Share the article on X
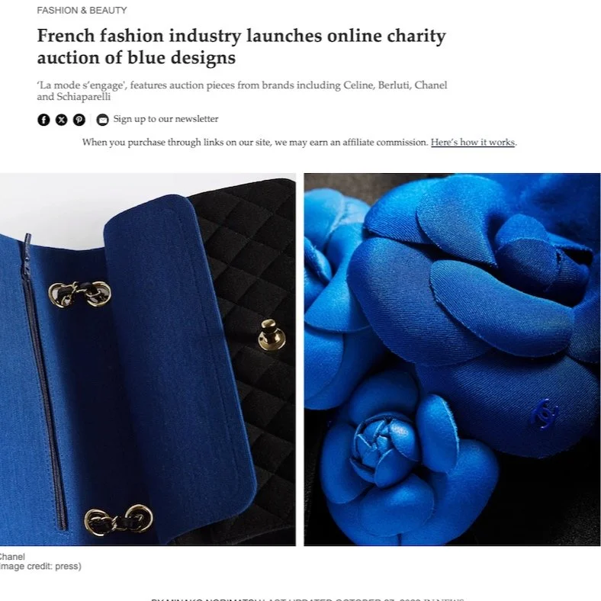The width and height of the screenshot is (601, 601). point(61,120)
